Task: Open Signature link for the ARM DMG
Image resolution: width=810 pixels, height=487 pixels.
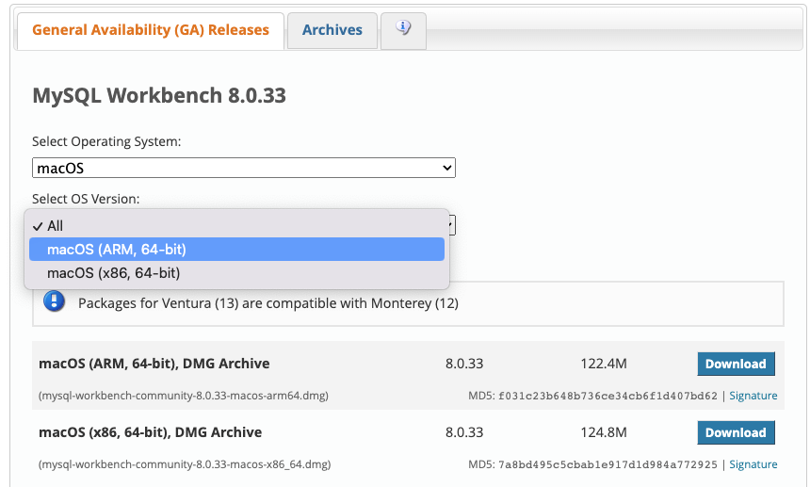Action: tap(753, 396)
